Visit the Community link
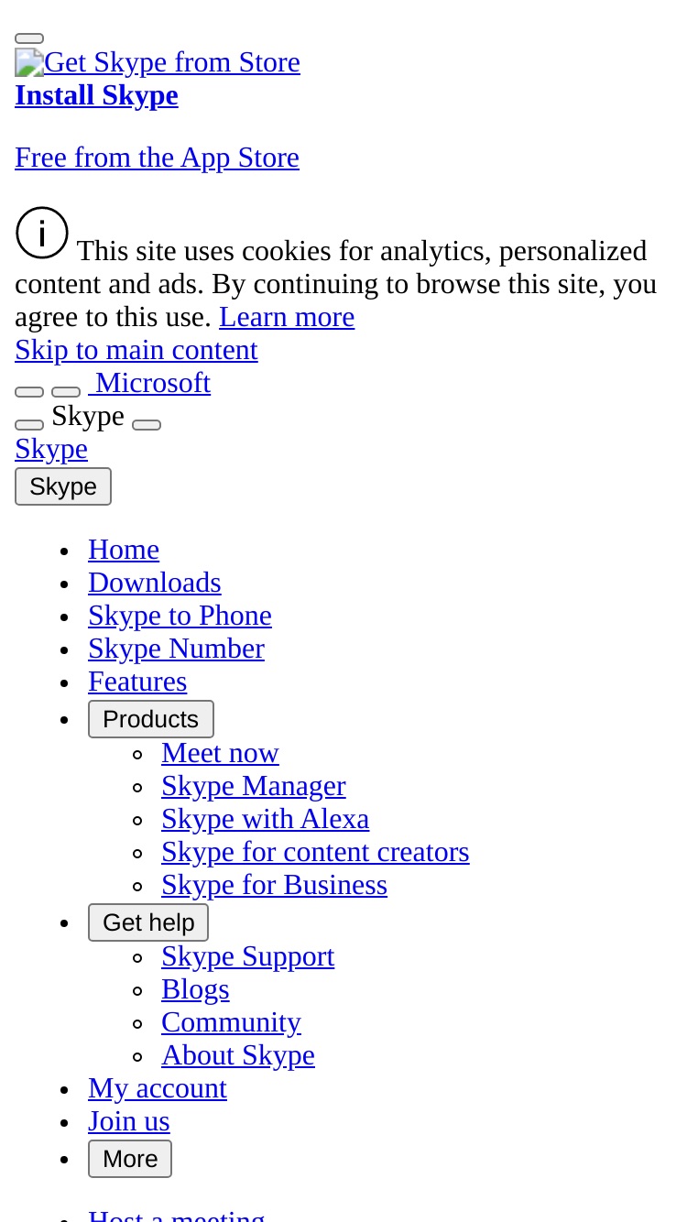The image size is (687, 1222). tap(231, 1022)
